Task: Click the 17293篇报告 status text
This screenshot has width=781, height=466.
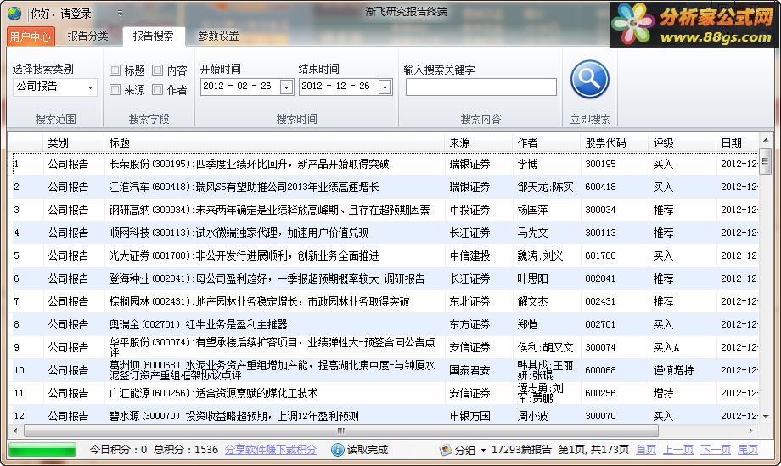Action: coord(521,450)
